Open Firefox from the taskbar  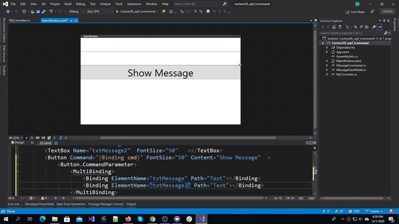(x=128, y=219)
